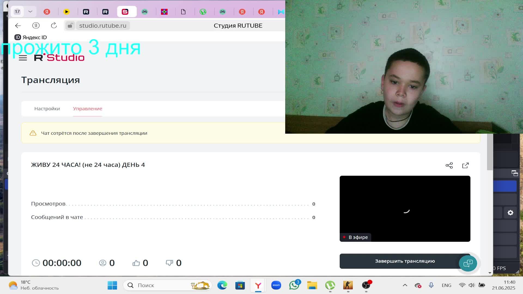
Task: Switch to the first gamepad icon tab
Action: click(144, 12)
